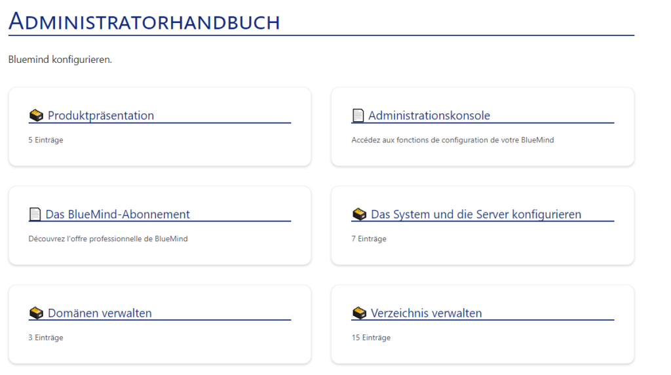Open the Produktpräsentation link

100,115
